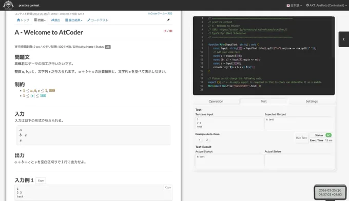349x201 pixels.
Task: Click the AtCoder logo in header
Action: point(8,5)
